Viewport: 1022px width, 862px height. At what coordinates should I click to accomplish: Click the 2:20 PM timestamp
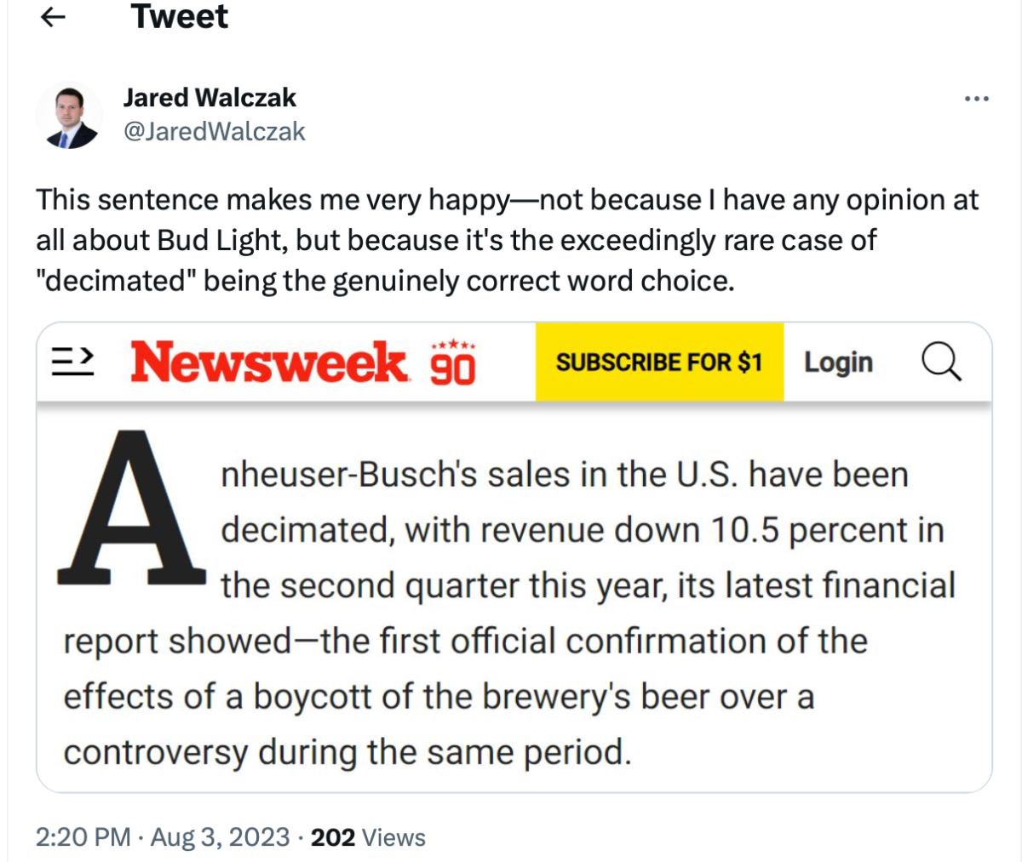click(83, 837)
